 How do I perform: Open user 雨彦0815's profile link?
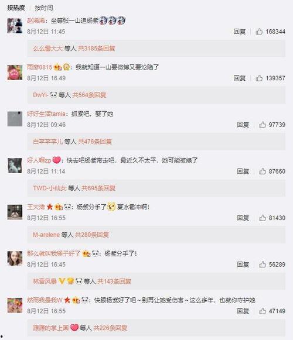point(39,67)
